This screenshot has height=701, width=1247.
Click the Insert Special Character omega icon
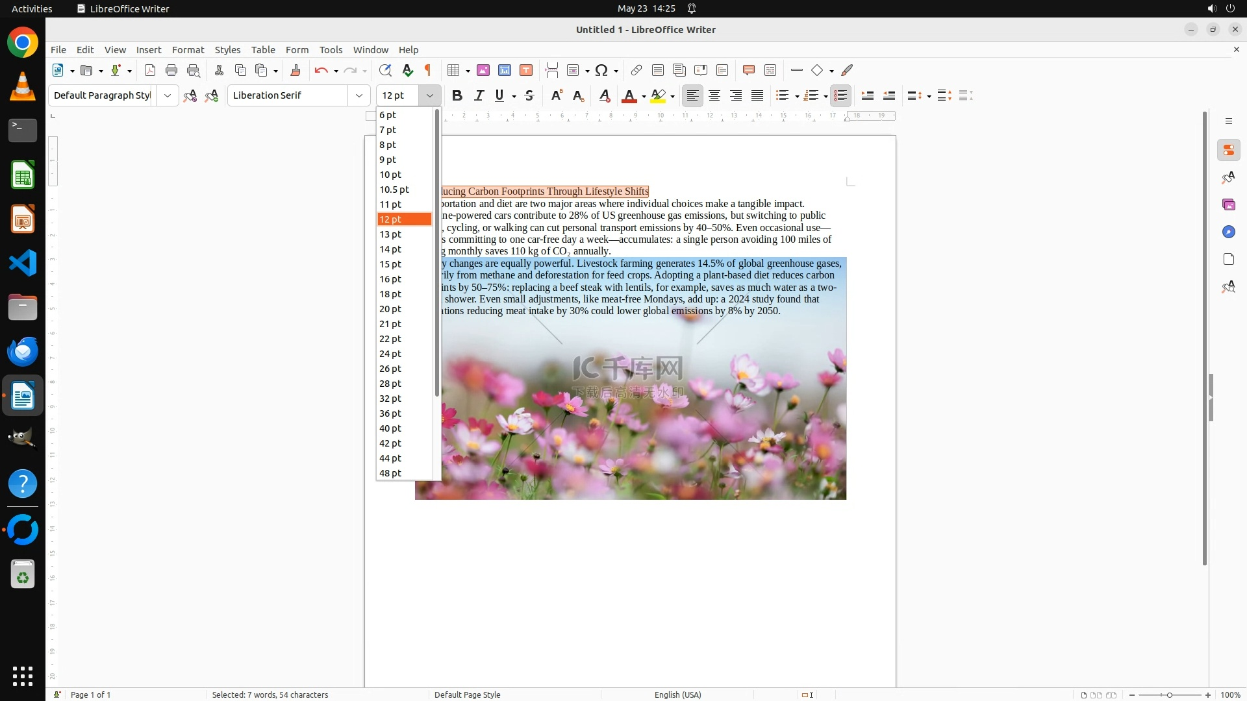(601, 70)
